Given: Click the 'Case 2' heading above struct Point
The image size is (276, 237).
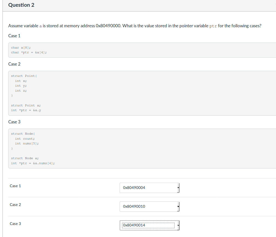Looking at the screenshot, I should pyautogui.click(x=14, y=64).
